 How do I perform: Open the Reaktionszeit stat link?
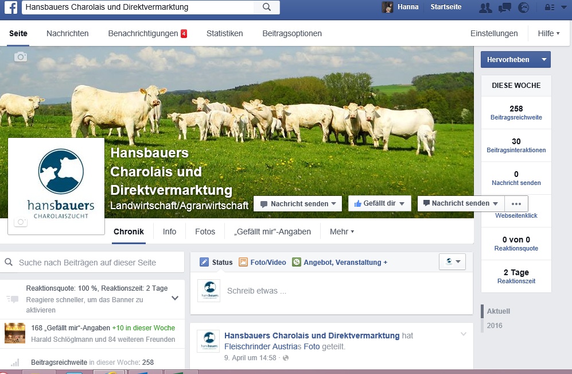click(x=516, y=282)
